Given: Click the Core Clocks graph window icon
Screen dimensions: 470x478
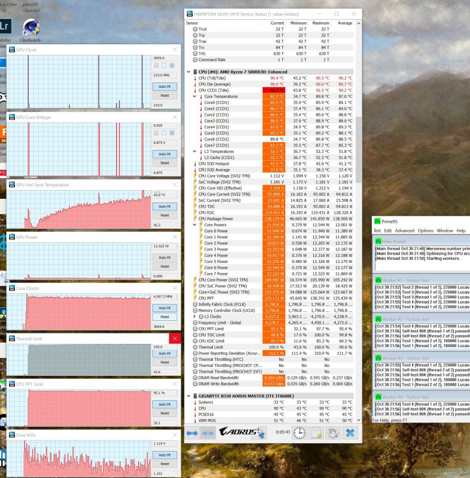Looking at the screenshot, I should 12,289.
